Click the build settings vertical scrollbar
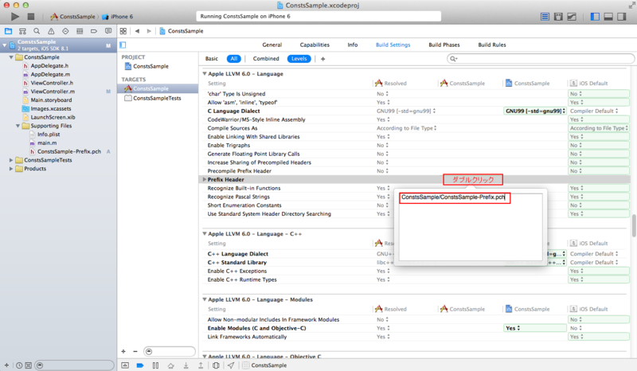This screenshot has height=371, width=637. click(x=634, y=225)
